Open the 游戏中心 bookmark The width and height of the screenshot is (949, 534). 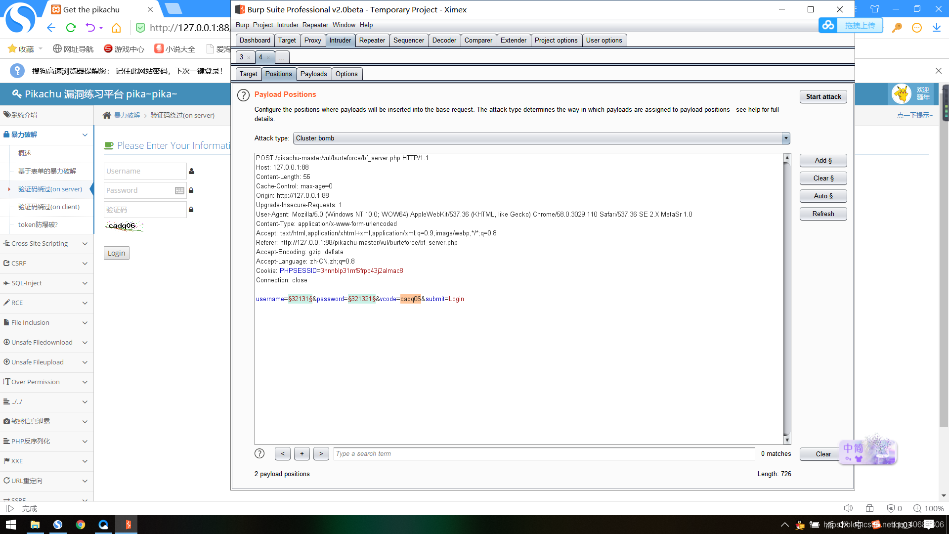(x=124, y=49)
